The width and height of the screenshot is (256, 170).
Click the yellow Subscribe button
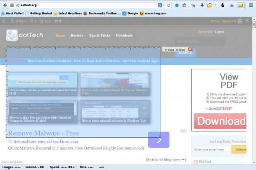[x=239, y=149]
